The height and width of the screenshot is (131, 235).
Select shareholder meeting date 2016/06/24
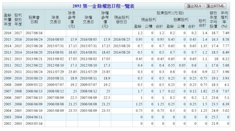pos(34,40)
